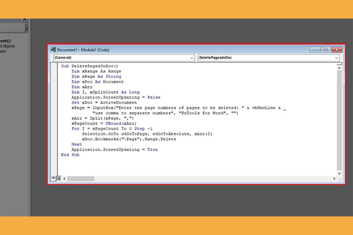This screenshot has height=235, width=353.
Task: Click the 'xPage = InputBox(' code line
Action: [179, 108]
